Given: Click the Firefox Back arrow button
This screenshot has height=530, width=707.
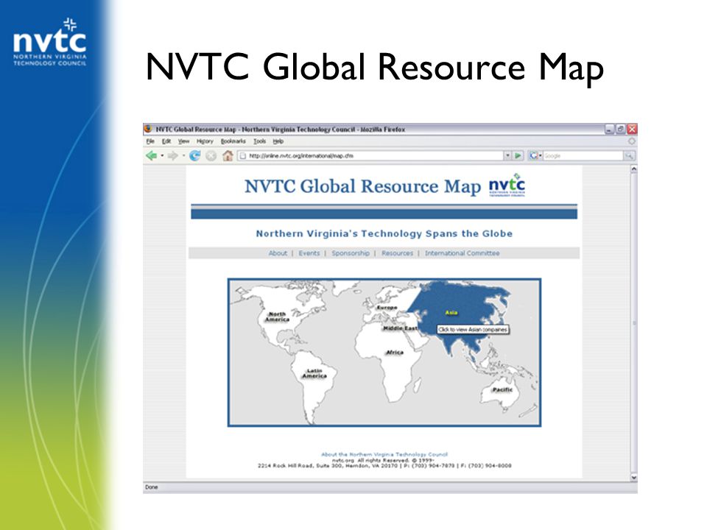Looking at the screenshot, I should pos(151,156).
